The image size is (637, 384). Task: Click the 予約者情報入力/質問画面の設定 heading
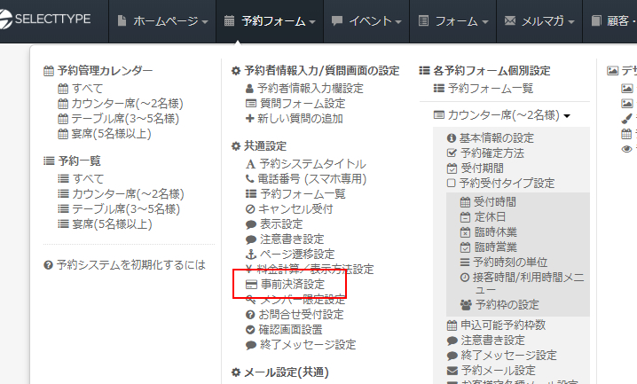[315, 71]
